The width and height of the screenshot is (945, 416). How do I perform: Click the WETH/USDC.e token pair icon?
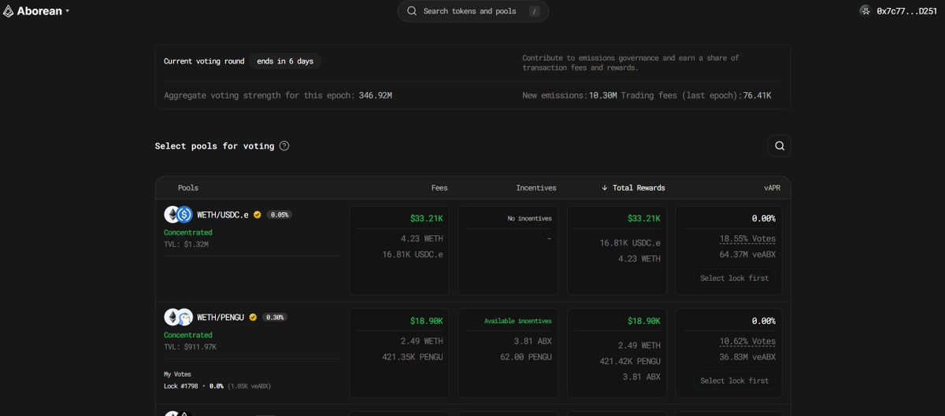pos(178,215)
